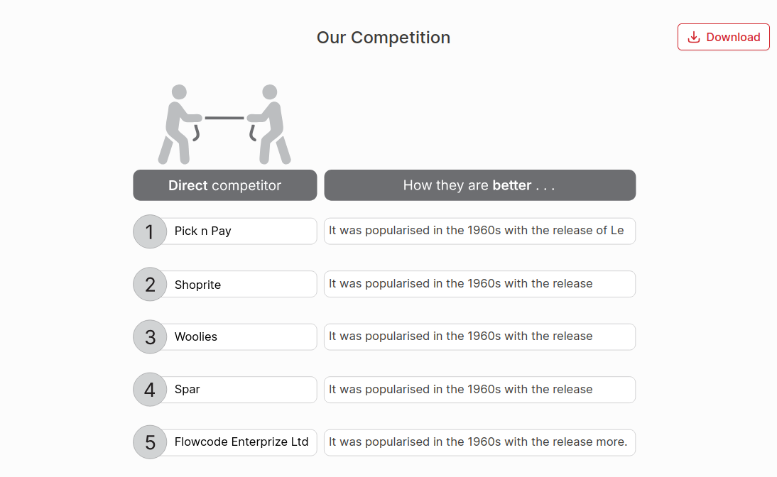Click the 'Direct competitor' column header
This screenshot has height=477, width=777.
point(224,185)
